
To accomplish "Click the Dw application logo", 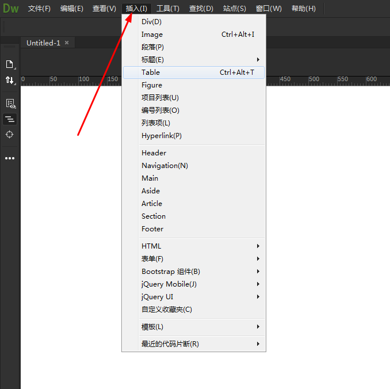I will [11, 9].
